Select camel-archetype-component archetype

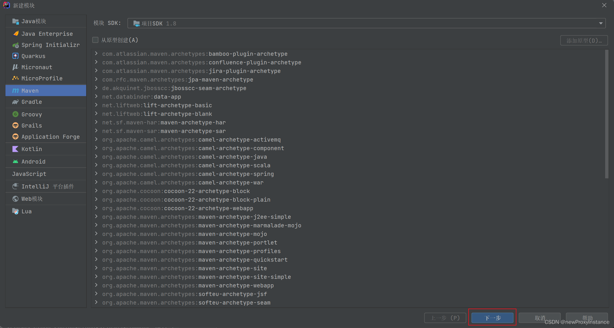click(193, 148)
